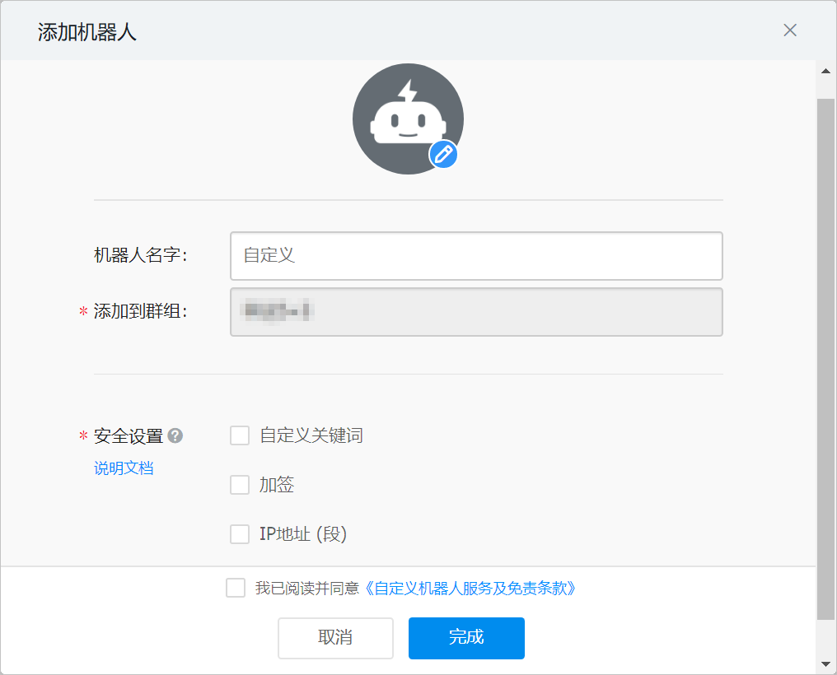Agree to terms via 我已阅读并同意 checkbox
837x675 pixels.
click(x=236, y=588)
